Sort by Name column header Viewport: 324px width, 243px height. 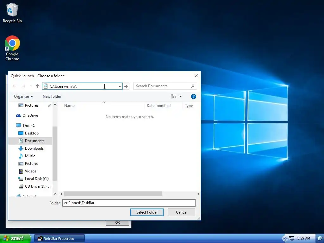(69, 106)
